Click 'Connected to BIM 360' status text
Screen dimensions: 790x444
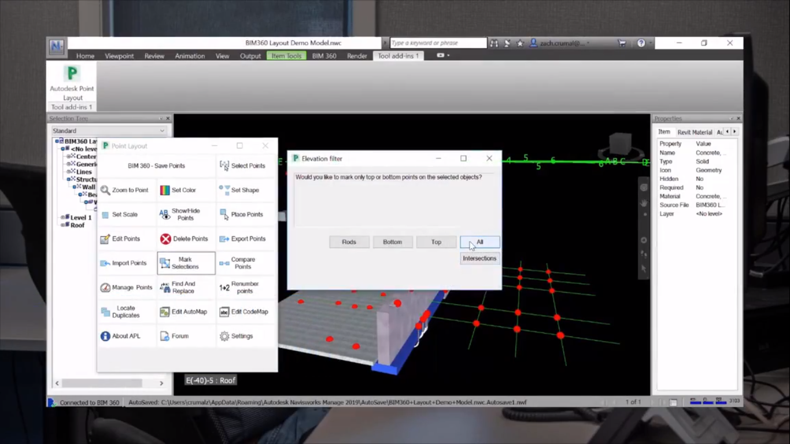click(x=89, y=402)
